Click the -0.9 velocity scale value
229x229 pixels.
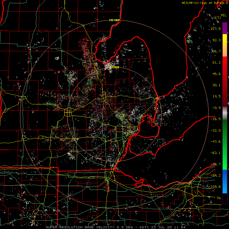pyautogui.click(x=217, y=108)
